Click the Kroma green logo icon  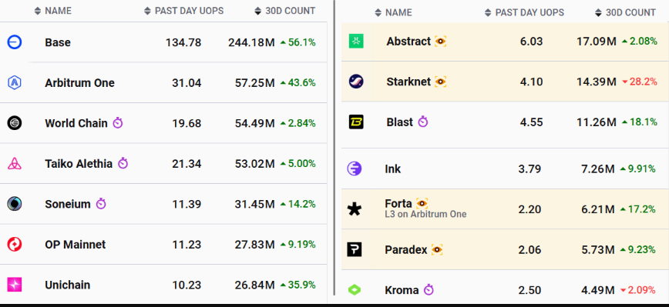click(354, 290)
